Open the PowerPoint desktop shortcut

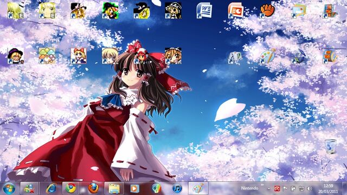236,10
